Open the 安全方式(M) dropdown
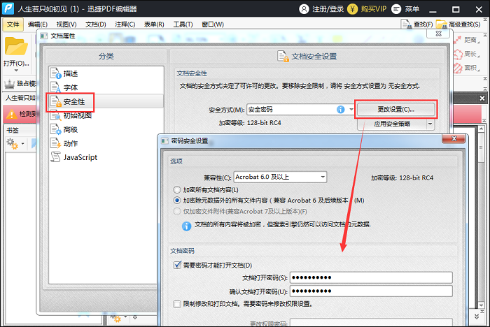 (351, 110)
